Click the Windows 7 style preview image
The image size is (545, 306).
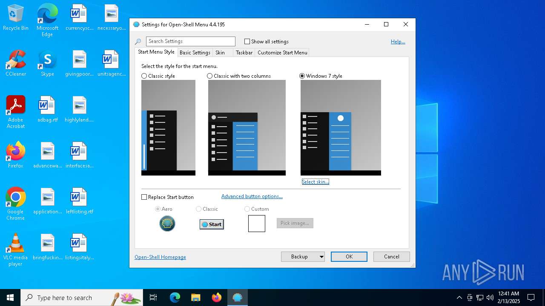341,127
